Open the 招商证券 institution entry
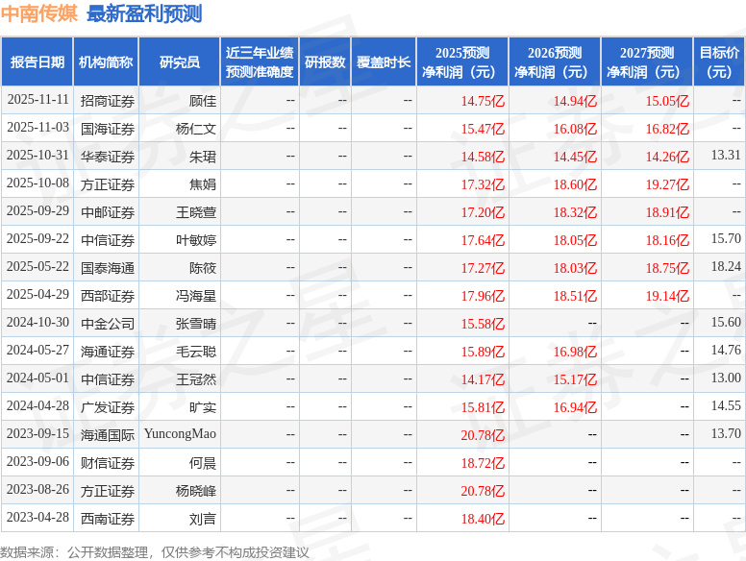This screenshot has height=561, width=746. tap(108, 100)
